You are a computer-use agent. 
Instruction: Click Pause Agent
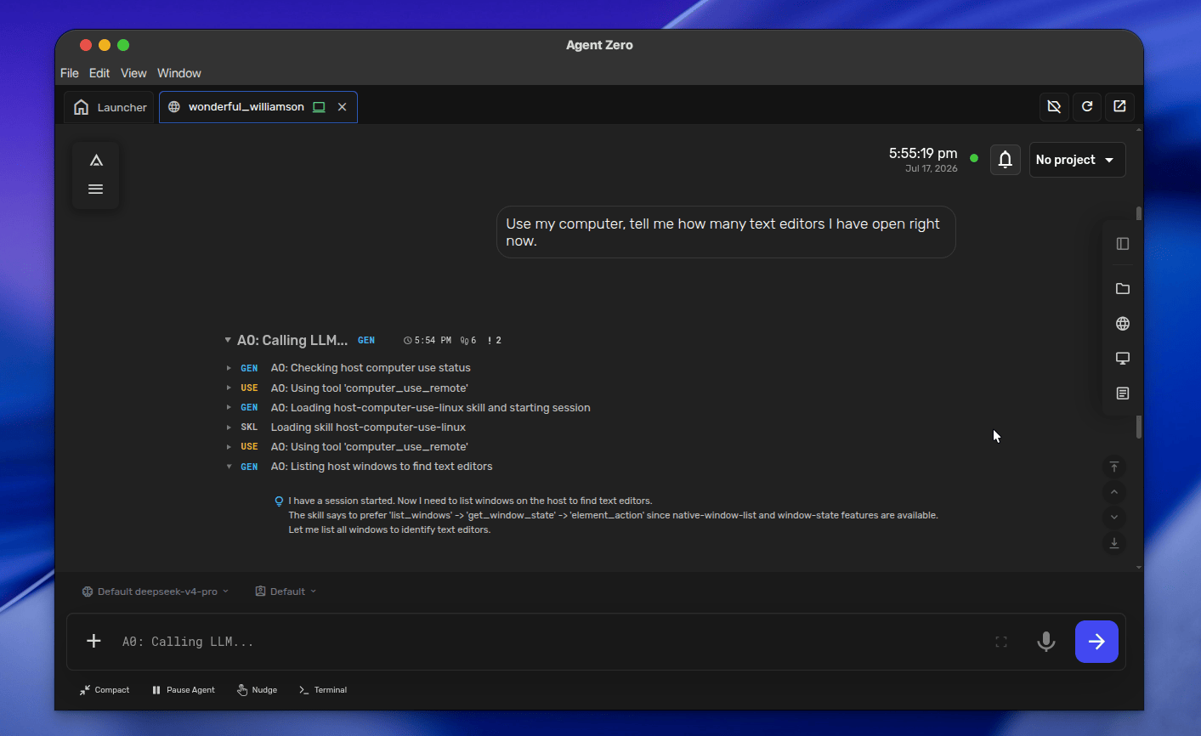(x=184, y=690)
